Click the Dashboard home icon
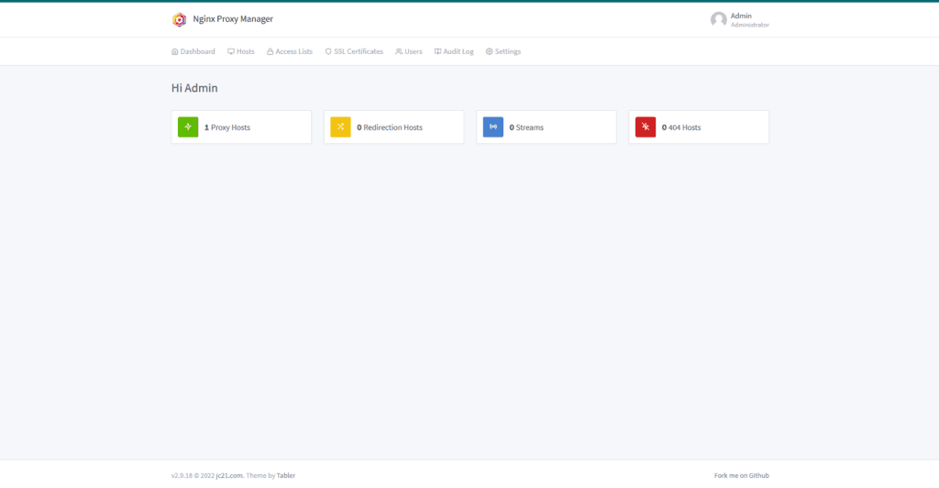Image resolution: width=939 pixels, height=488 pixels. [x=175, y=51]
